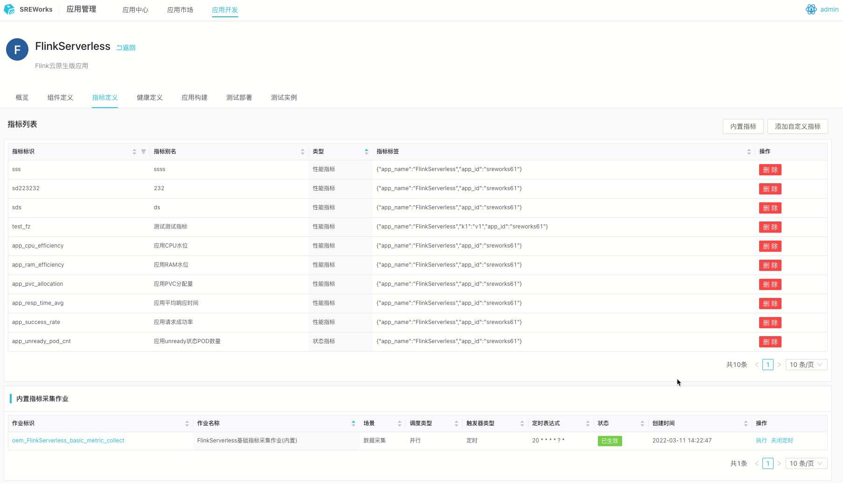Click the SREWorks logo icon
843x483 pixels.
pos(9,9)
